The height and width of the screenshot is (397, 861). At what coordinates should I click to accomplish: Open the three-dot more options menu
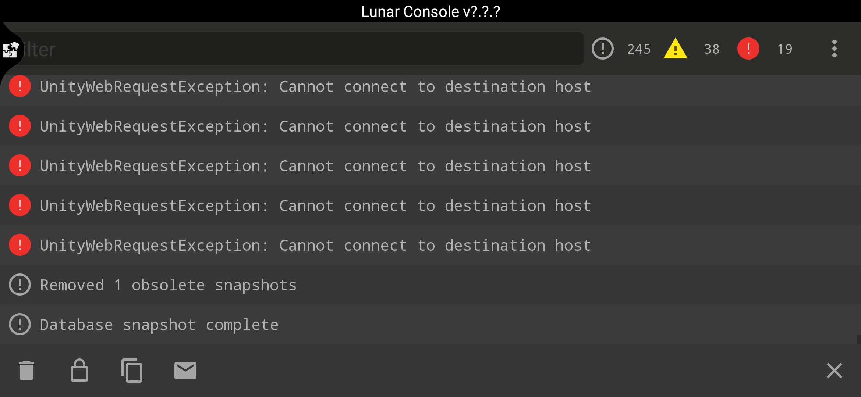[835, 49]
